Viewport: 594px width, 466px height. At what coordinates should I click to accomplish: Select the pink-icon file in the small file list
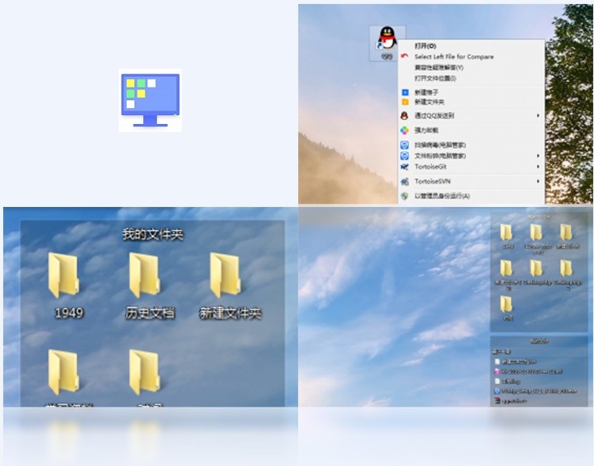[x=528, y=371]
